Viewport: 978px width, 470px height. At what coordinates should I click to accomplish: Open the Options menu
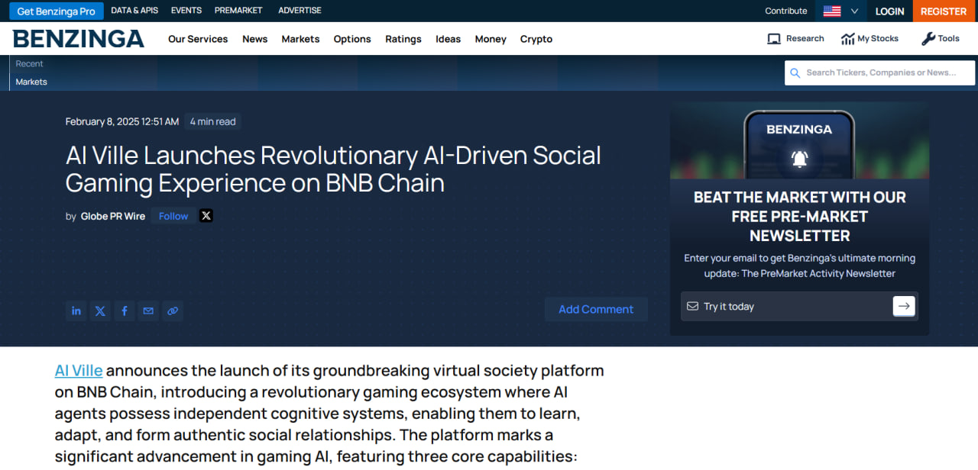click(352, 39)
